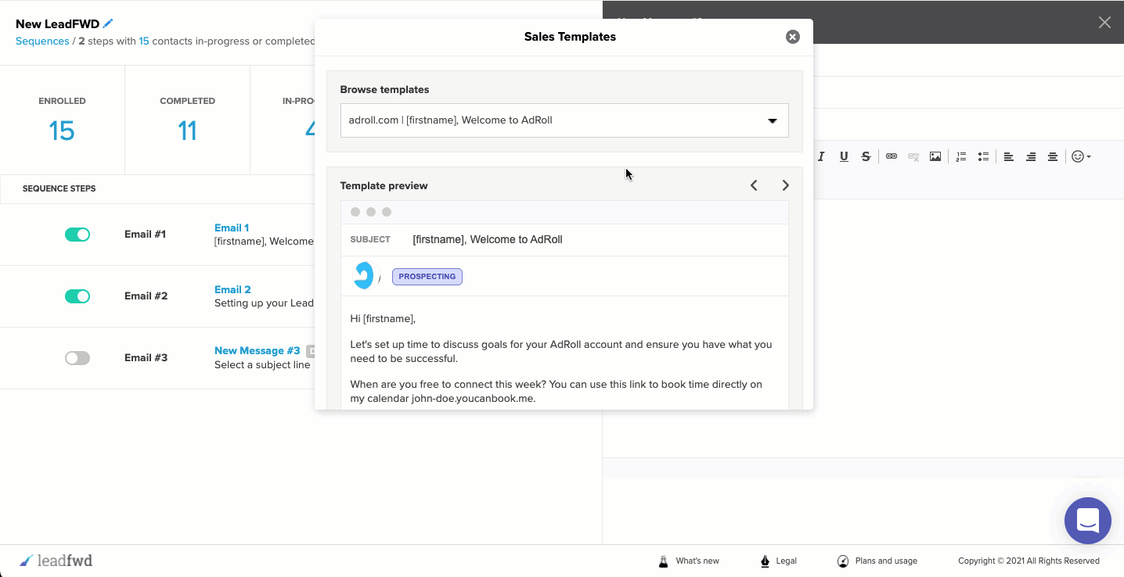Apply underline formatting in the editor
Image resolution: width=1124 pixels, height=577 pixels.
point(844,156)
